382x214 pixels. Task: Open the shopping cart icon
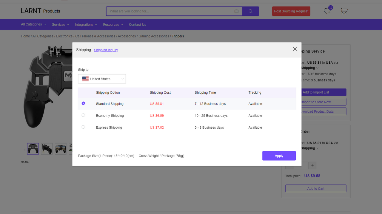click(344, 11)
